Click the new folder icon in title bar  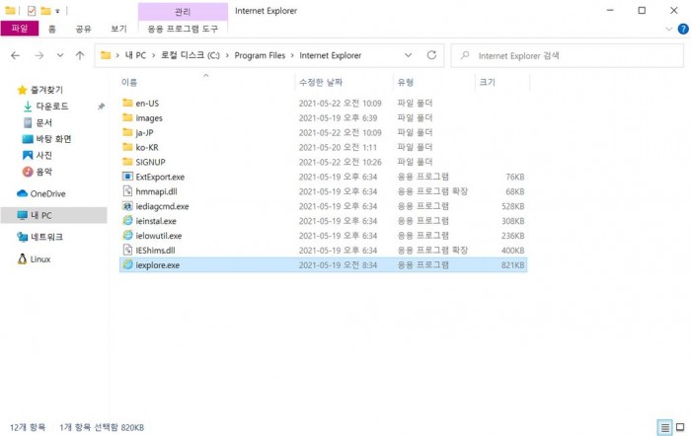tap(45, 11)
